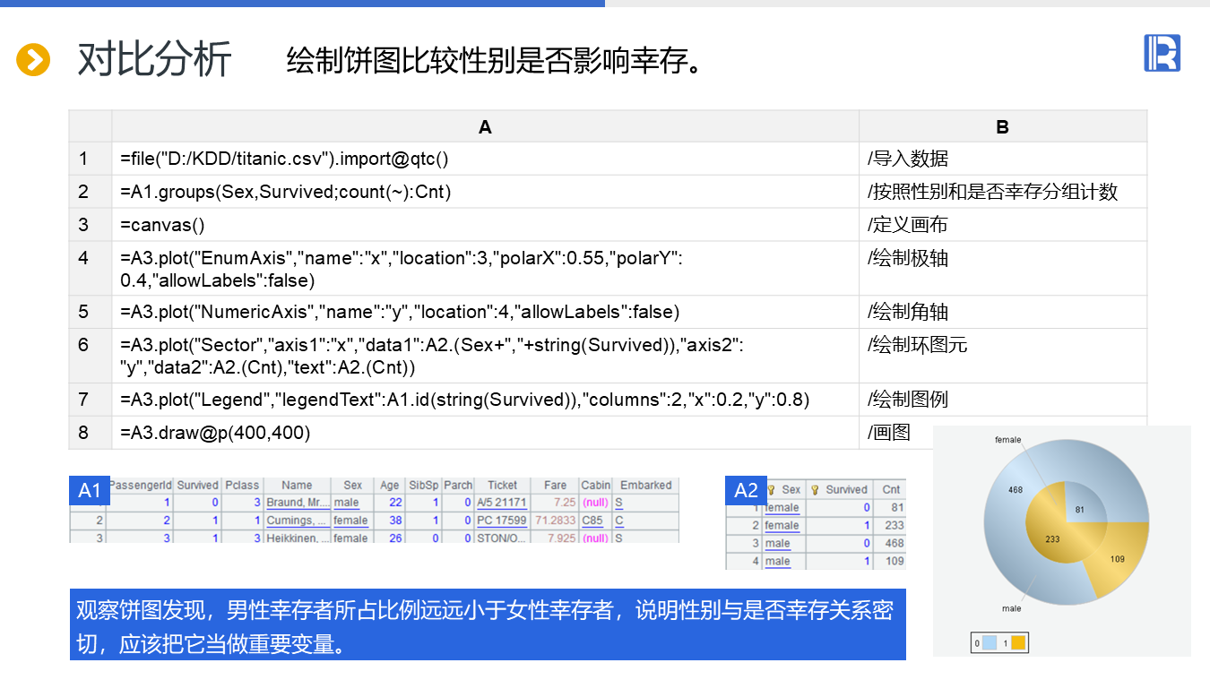The image size is (1210, 680).
Task: Click the blue A2 badge on the grouped table
Action: (746, 490)
